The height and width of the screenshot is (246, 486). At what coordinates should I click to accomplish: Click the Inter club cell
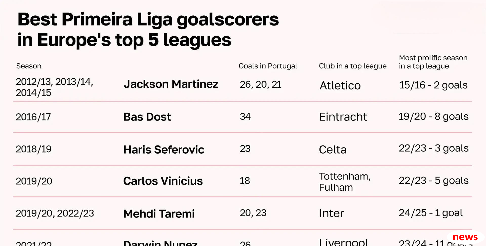point(331,213)
